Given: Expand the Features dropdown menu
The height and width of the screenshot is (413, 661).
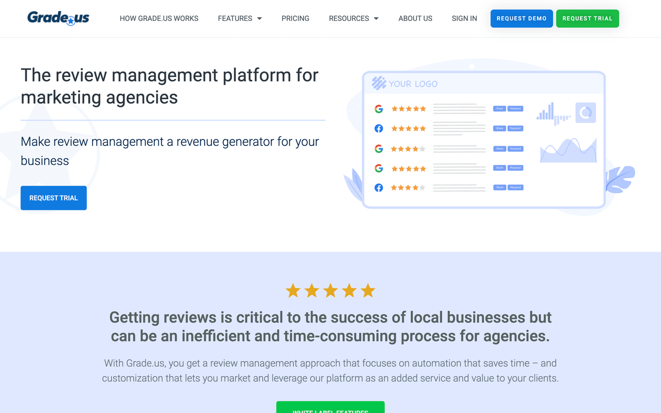Looking at the screenshot, I should pos(240,18).
